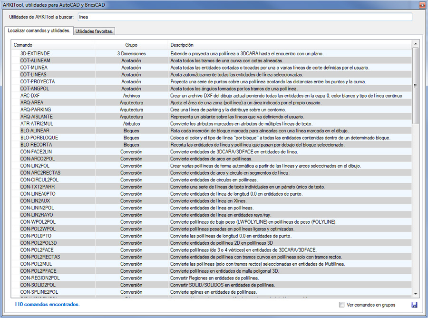428x318 pixels.
Task: Click the '3 Dimensiones' group cell
Action: 131,53
